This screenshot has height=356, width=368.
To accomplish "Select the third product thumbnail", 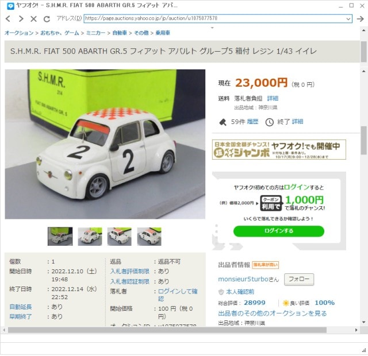I will pyautogui.click(x=120, y=236).
